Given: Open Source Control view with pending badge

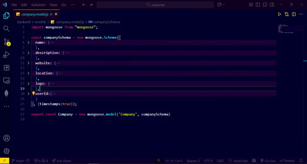Looking at the screenshot, I should 6,41.
